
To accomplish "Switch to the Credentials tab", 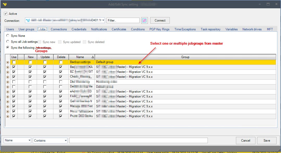I will pyautogui.click(x=79, y=29).
